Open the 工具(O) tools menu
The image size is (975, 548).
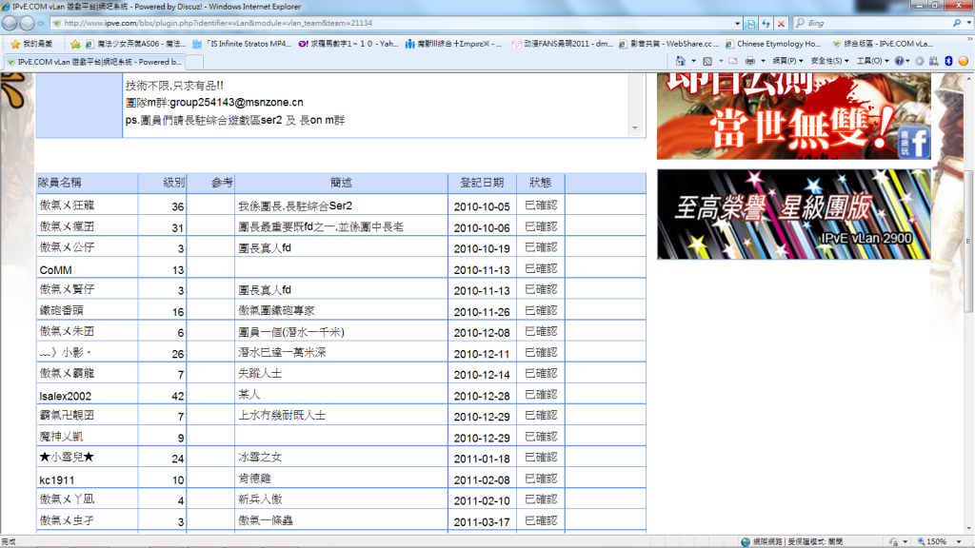(872, 62)
